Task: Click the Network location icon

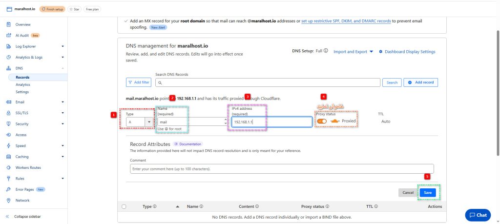Action: tap(9, 200)
